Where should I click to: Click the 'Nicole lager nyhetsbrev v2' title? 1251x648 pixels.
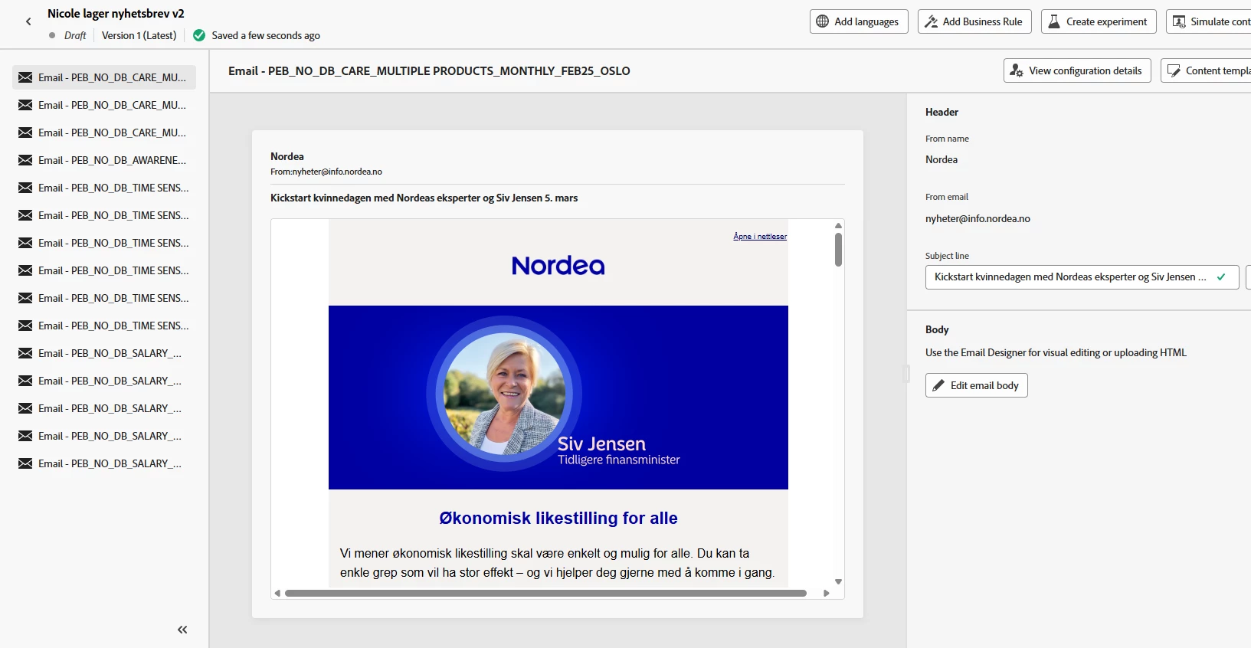point(116,14)
